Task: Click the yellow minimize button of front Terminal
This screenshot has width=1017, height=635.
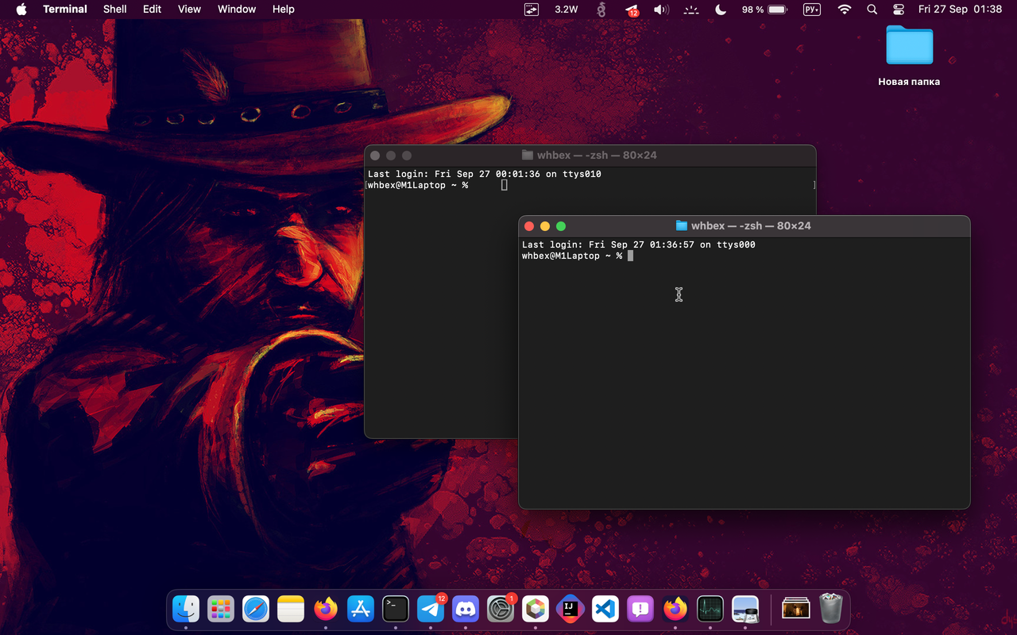Action: [x=545, y=226]
